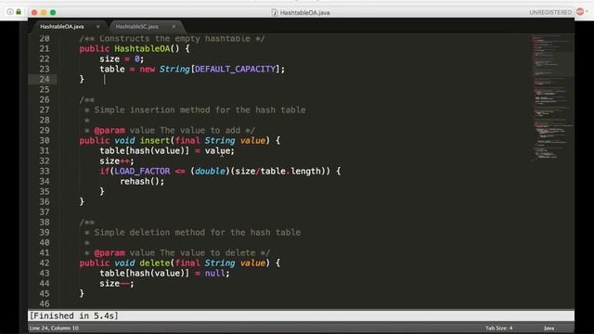Click line number 30 in the gutter

[x=45, y=140]
